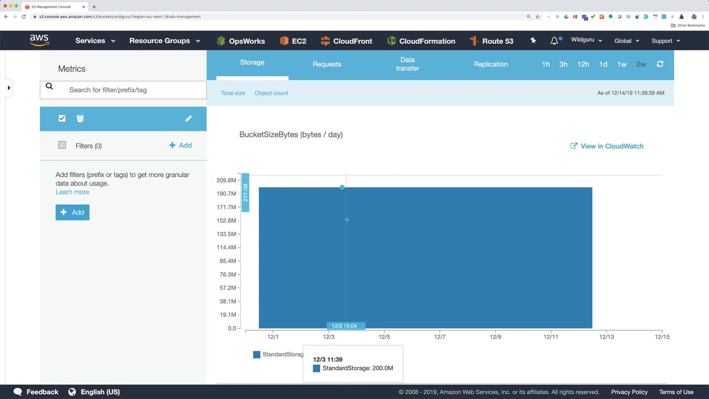Click the StandardStorage legend color swatch
709x399 pixels.
(x=256, y=355)
